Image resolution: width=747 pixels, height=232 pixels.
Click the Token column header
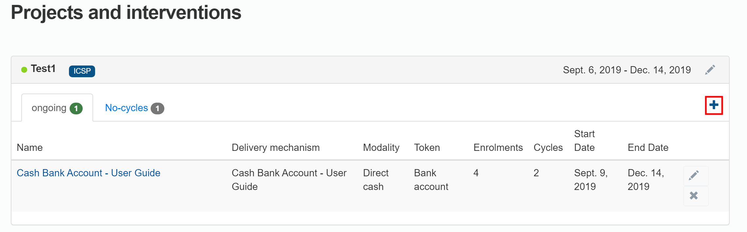(427, 148)
